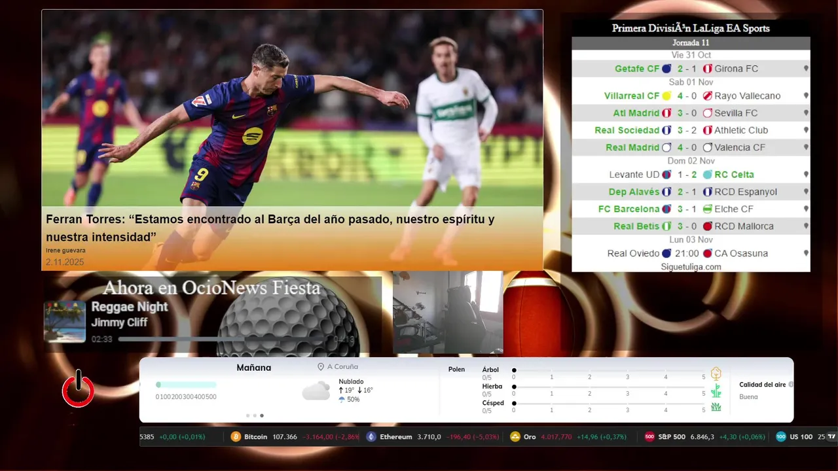Click the A Coruña location pin icon

321,367
